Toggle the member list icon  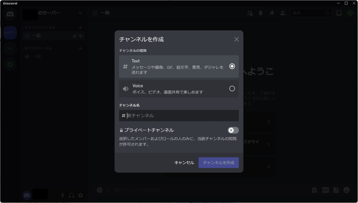[283, 13]
